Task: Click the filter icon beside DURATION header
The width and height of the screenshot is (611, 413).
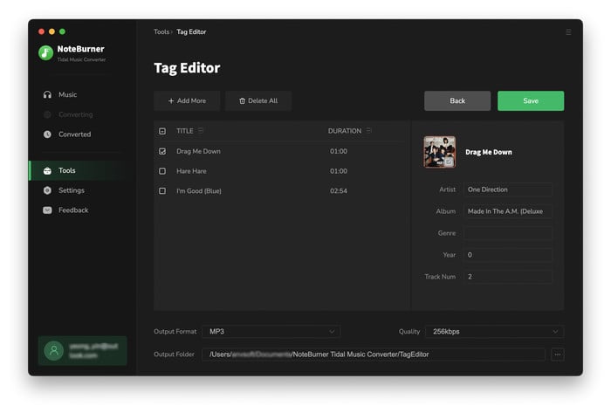Action: point(369,131)
